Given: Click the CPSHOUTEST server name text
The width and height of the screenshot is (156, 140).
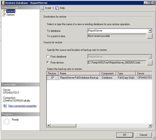Looking at the screenshot, I should [11, 93].
